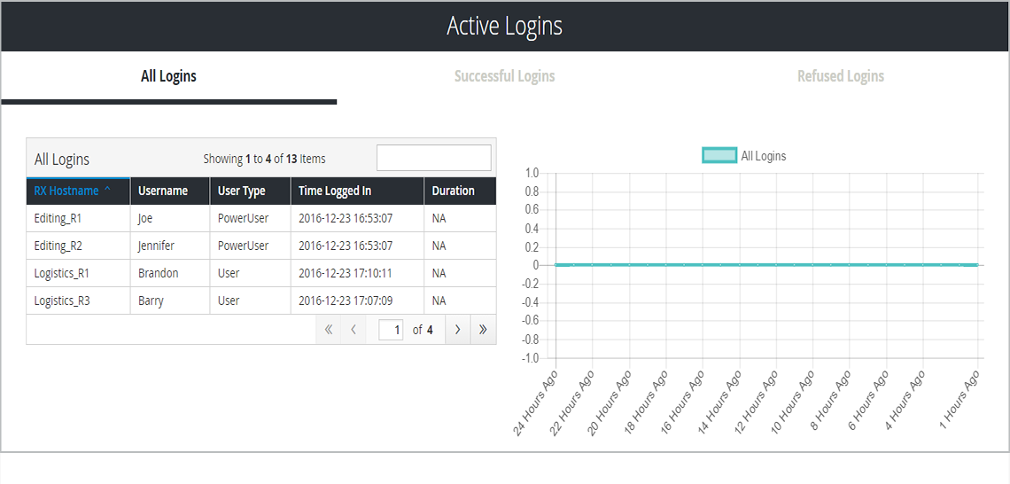Go to next page of logins
Viewport: 1010px width, 484px height.
[457, 330]
